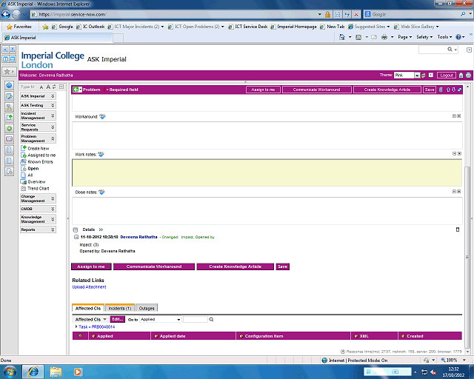Open the Trend Chart module
Viewport: 474px width, 379px height.
tap(38, 188)
